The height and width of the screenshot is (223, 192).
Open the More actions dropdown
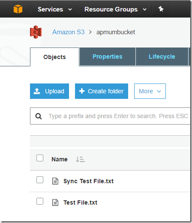[150, 91]
